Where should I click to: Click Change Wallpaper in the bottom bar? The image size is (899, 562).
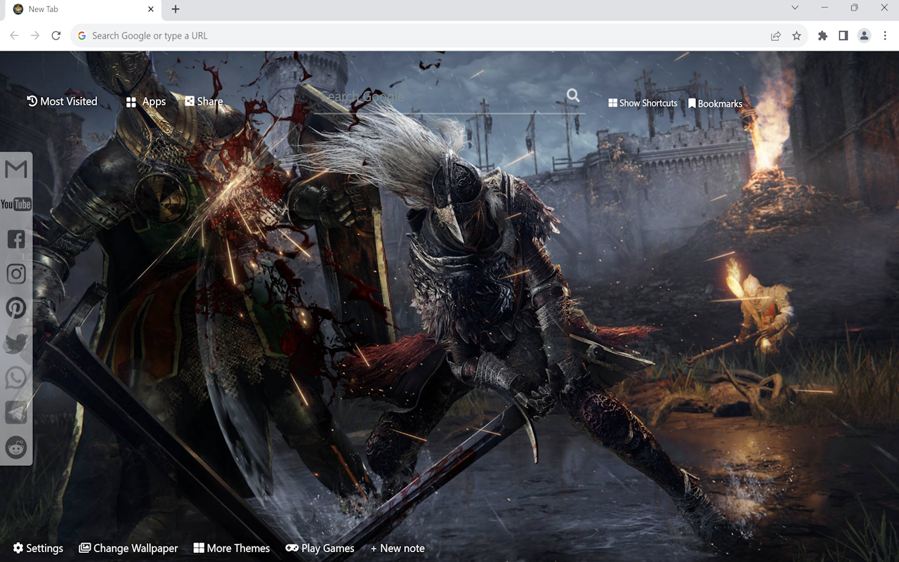(x=128, y=548)
